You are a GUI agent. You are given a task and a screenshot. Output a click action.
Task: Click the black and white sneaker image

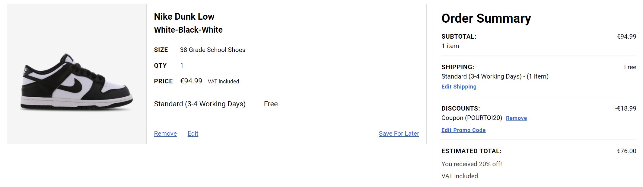pos(77,82)
